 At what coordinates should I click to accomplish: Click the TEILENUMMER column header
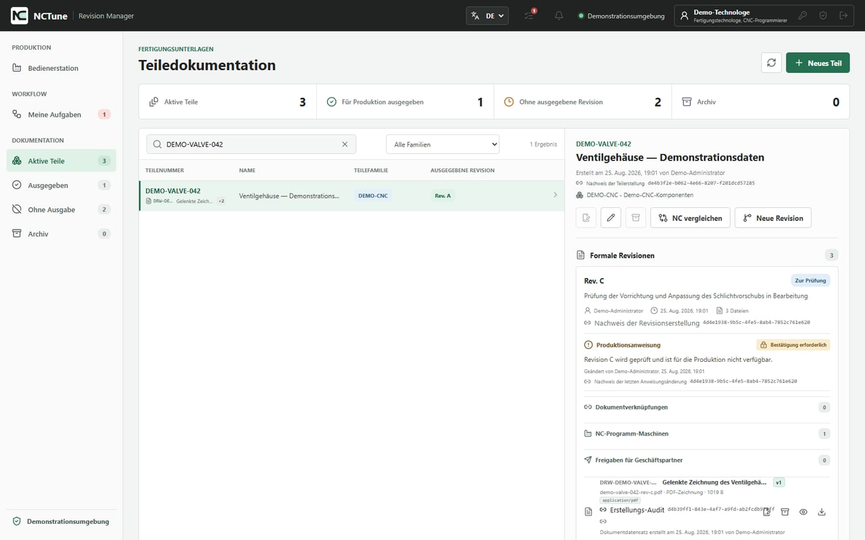(165, 171)
